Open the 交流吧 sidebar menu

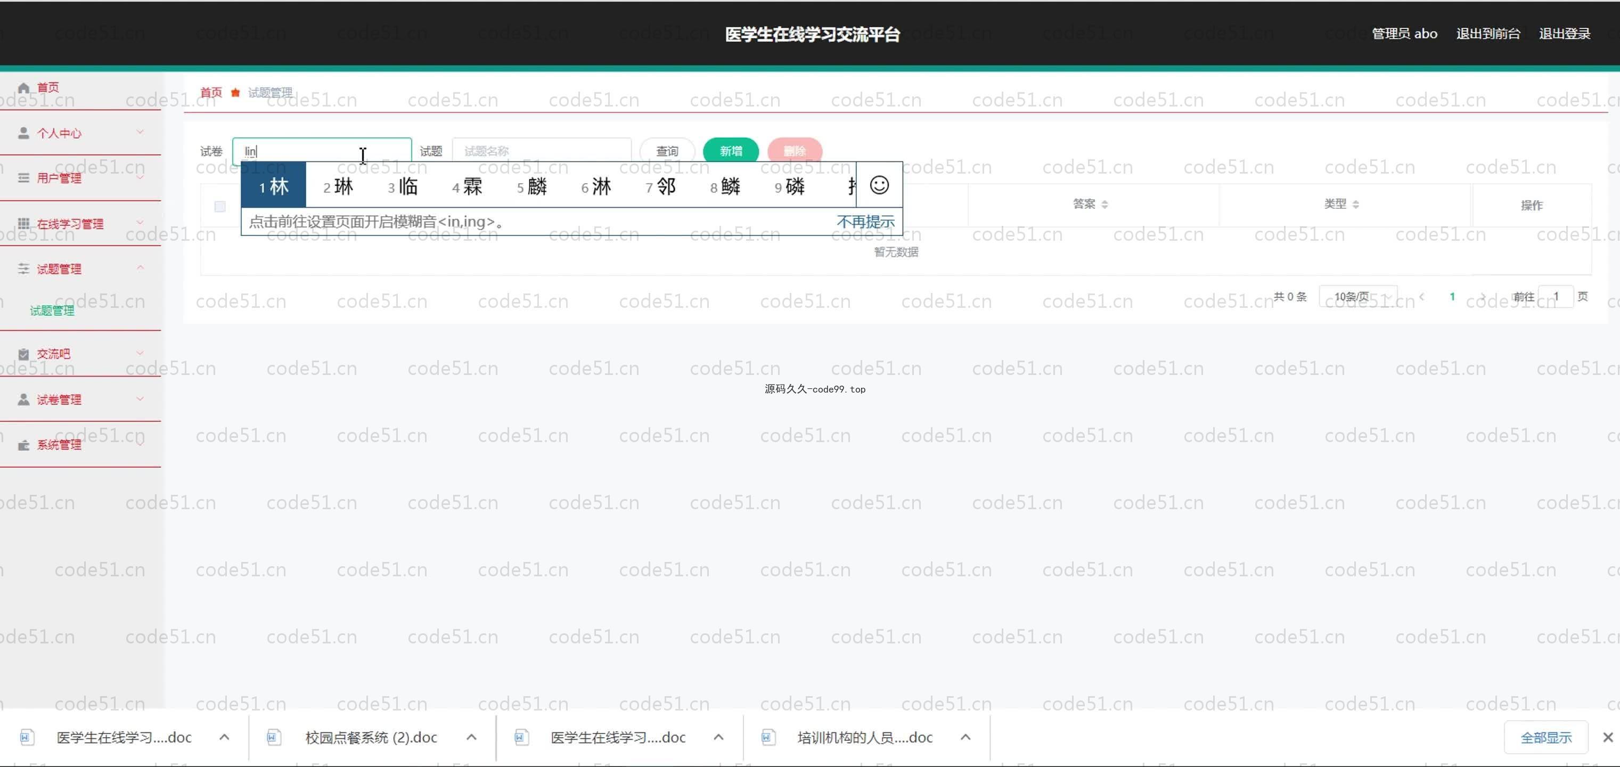point(80,354)
